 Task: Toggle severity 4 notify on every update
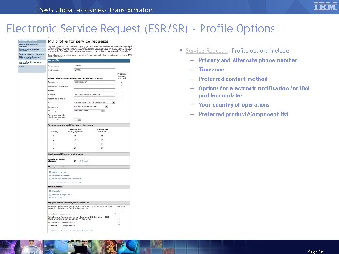pyautogui.click(x=75, y=148)
